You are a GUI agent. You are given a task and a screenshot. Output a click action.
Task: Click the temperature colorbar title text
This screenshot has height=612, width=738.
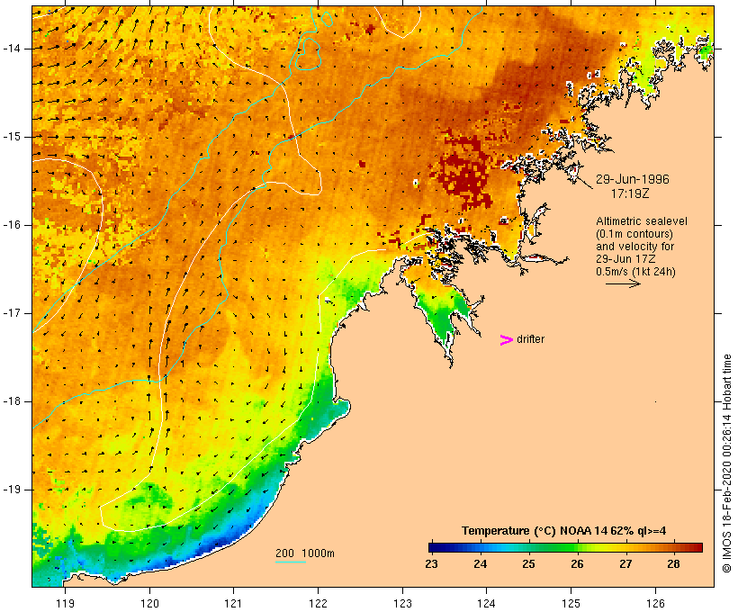pos(564,531)
